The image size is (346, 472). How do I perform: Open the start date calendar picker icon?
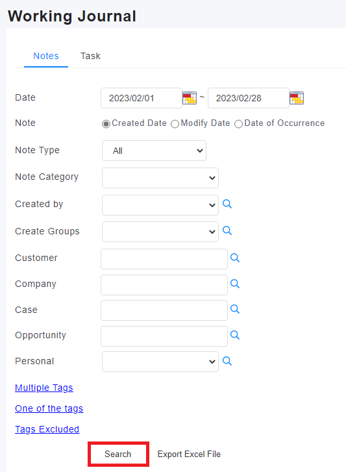point(190,98)
